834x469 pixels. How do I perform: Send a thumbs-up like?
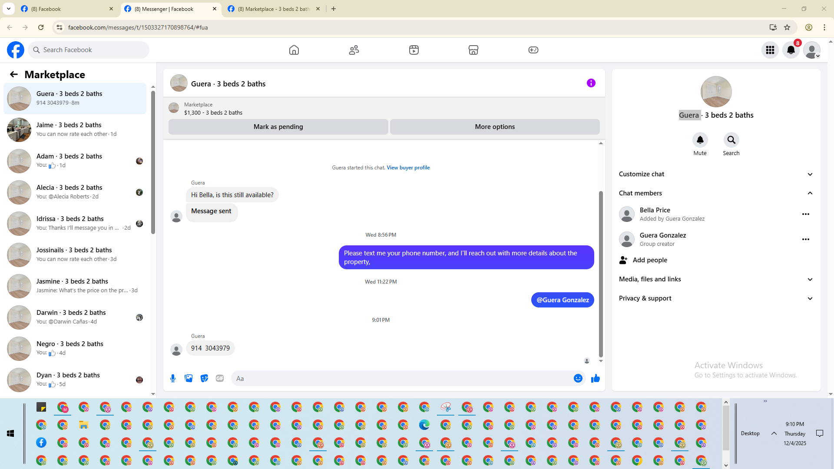pos(595,378)
